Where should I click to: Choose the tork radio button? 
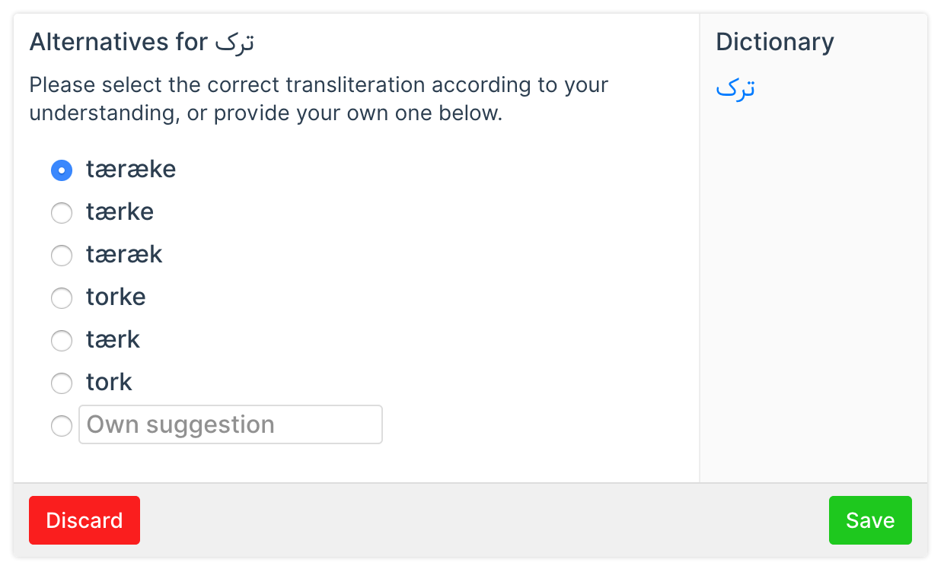(x=62, y=383)
